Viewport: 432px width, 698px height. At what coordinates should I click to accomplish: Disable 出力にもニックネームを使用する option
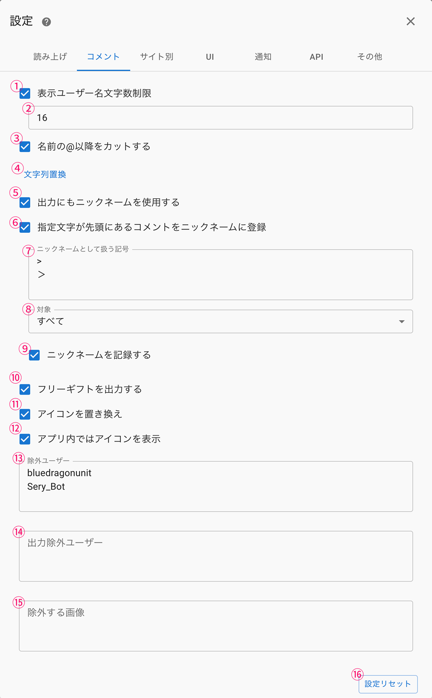25,203
